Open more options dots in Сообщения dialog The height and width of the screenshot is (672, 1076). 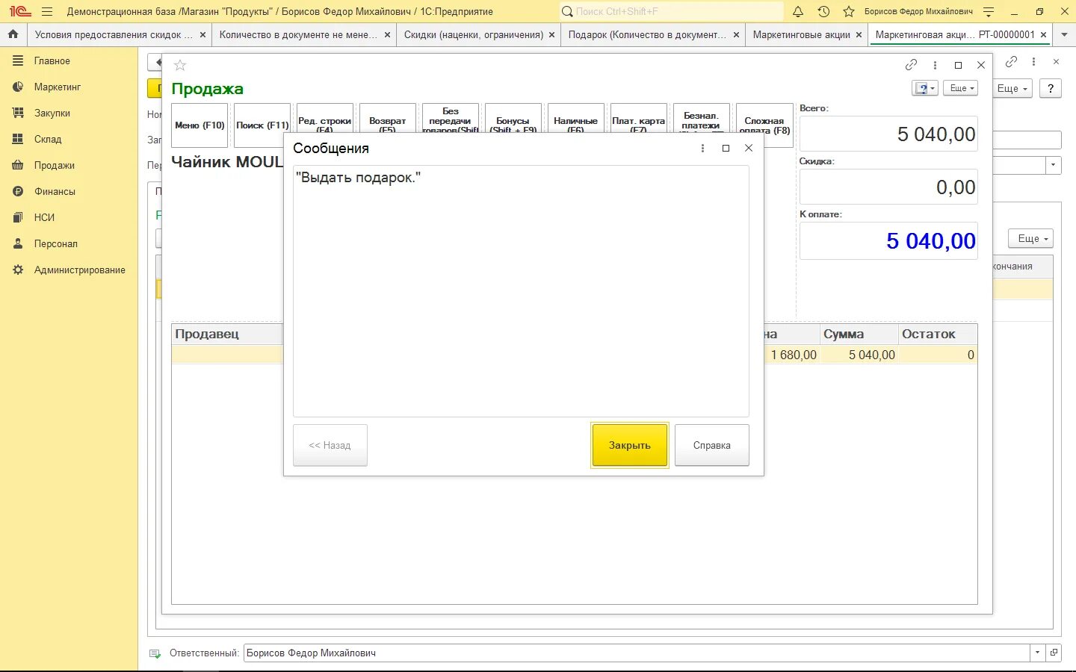pos(702,148)
